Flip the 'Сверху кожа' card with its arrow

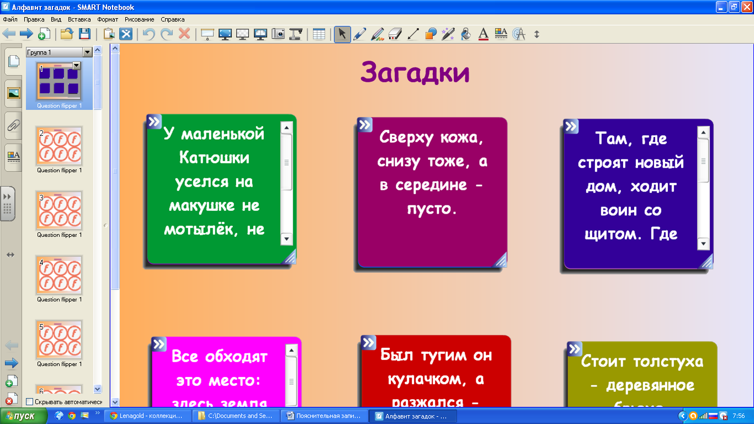pyautogui.click(x=365, y=124)
